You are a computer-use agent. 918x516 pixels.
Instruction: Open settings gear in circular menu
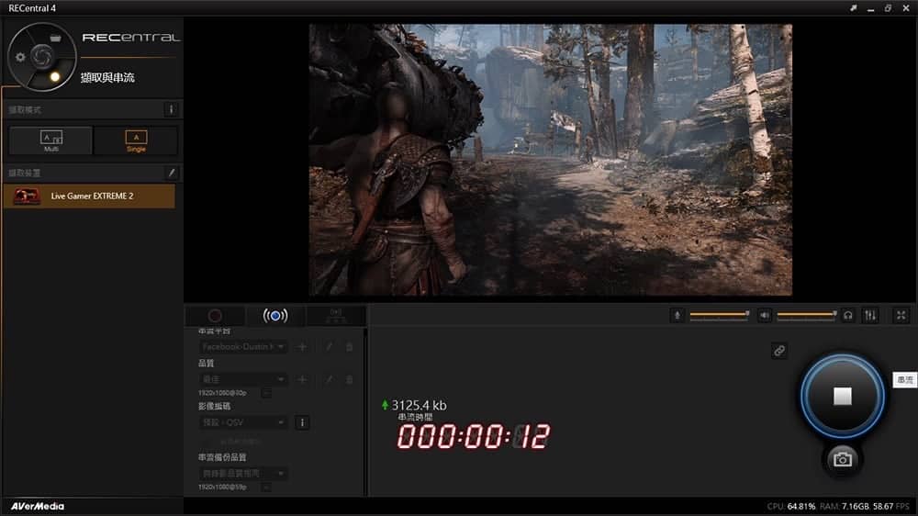tap(20, 57)
